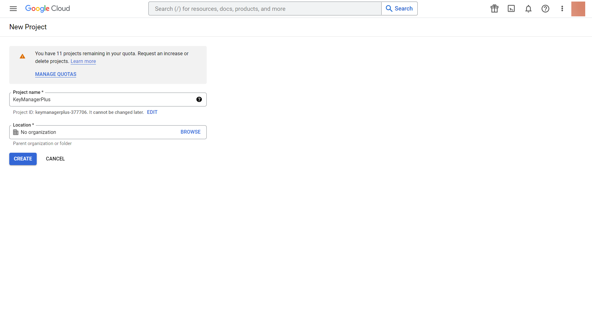
Task: Activate Cloud Shell terminal
Action: click(x=511, y=9)
